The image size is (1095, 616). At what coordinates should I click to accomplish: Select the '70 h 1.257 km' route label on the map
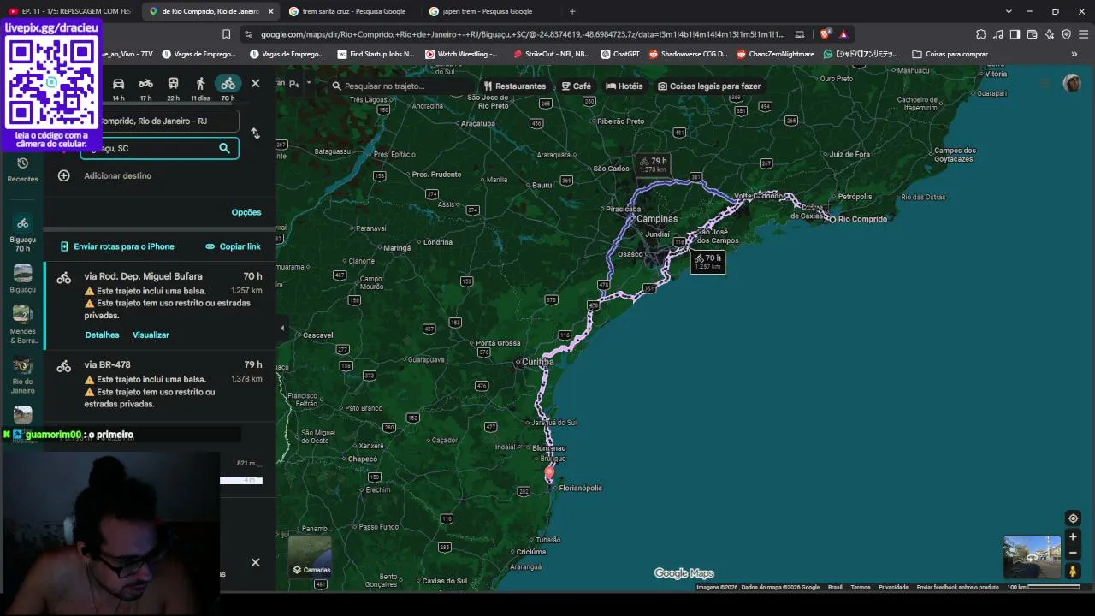click(x=707, y=262)
